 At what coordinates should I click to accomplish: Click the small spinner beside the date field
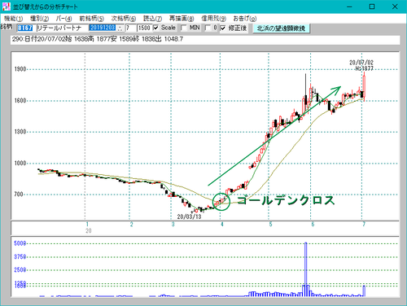[x=120, y=28]
